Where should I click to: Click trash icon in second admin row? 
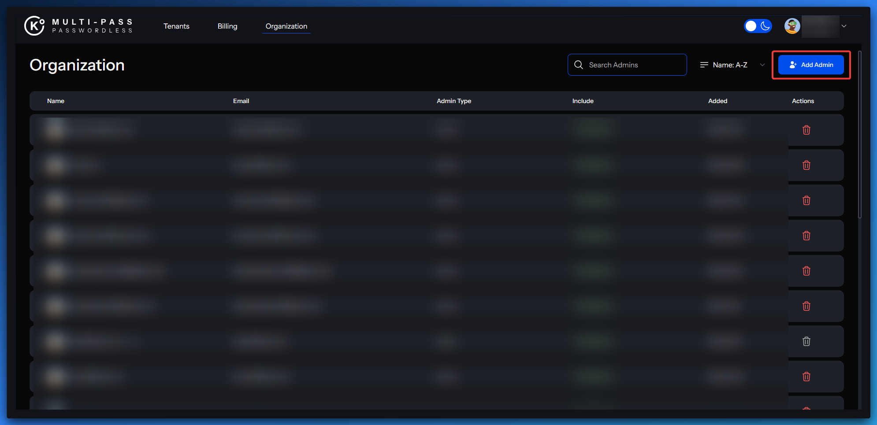(806, 165)
